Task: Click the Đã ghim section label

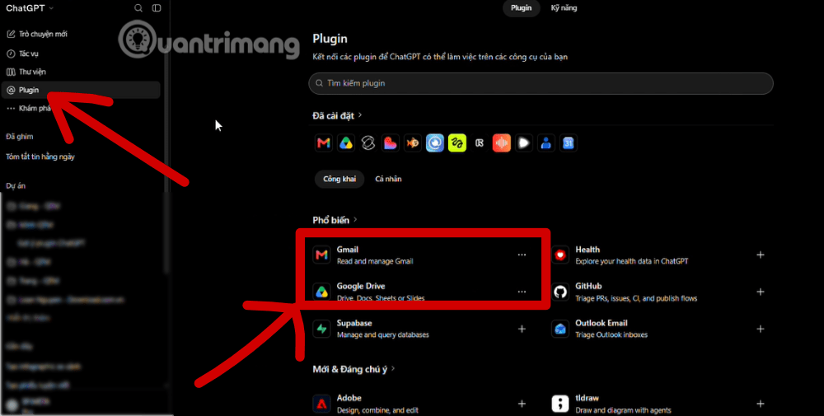Action: pyautogui.click(x=20, y=137)
